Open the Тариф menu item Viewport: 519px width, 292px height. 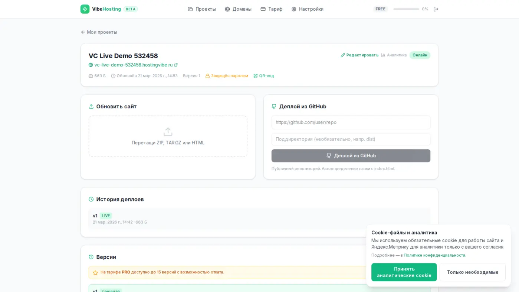click(272, 9)
